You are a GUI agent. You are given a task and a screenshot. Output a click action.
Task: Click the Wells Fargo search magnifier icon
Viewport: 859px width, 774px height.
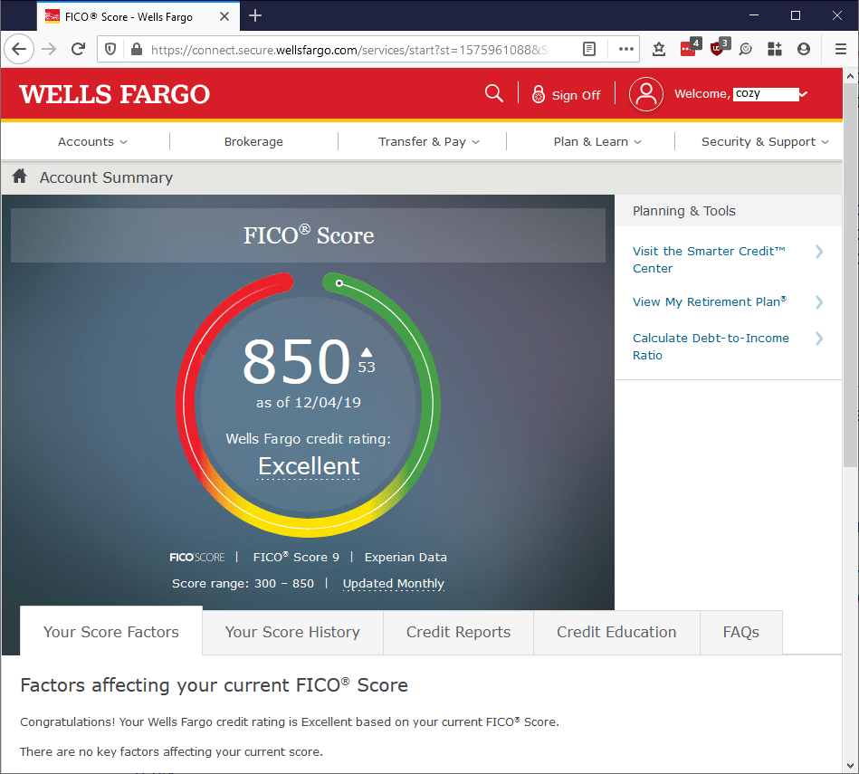[x=493, y=93]
